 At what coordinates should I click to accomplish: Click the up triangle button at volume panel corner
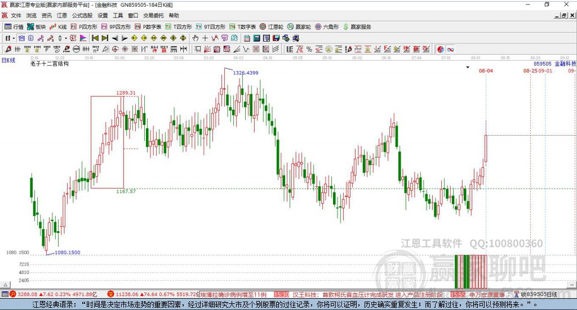tap(5, 285)
